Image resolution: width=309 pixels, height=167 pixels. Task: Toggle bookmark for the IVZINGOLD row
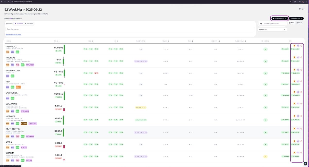pyautogui.click(x=295, y=46)
